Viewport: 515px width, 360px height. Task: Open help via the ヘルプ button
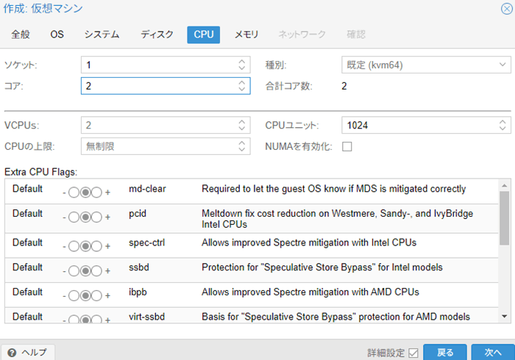pos(28,353)
